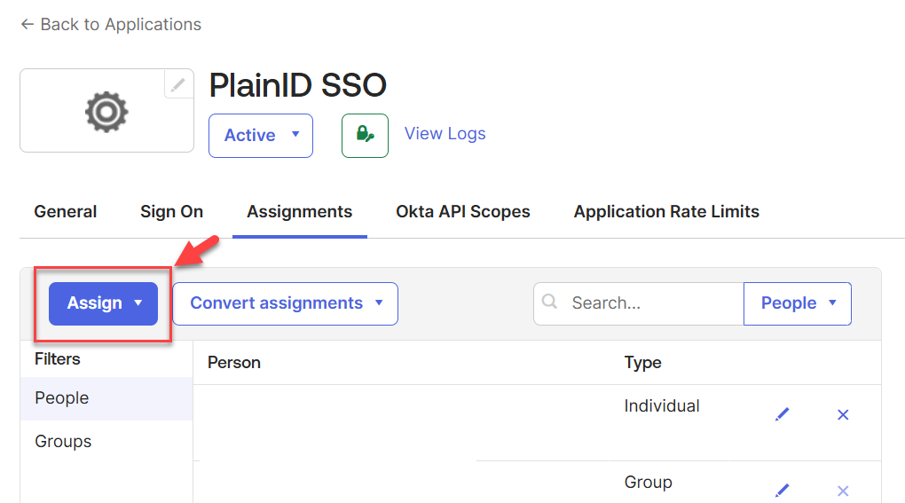Remove the Individual assignment X icon

pyautogui.click(x=843, y=415)
